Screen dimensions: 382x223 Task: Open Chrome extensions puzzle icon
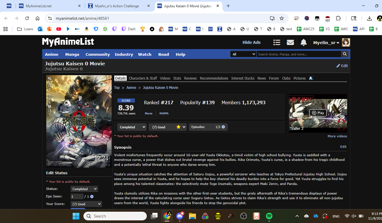[338, 18]
